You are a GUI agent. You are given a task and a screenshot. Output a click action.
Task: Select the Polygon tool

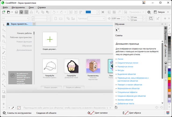pos(4,68)
